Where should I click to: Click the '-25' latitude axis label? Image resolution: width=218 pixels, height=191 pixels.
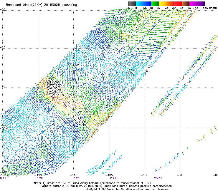pyautogui.click(x=3, y=47)
